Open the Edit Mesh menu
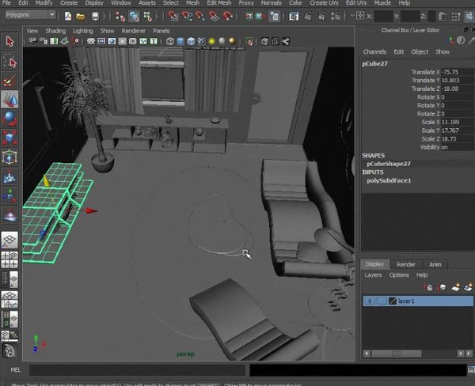This screenshot has height=386, width=475. [x=219, y=3]
